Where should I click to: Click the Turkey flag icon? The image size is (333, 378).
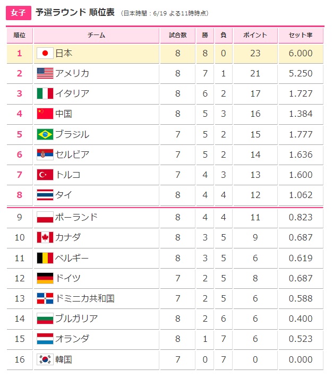[45, 175]
